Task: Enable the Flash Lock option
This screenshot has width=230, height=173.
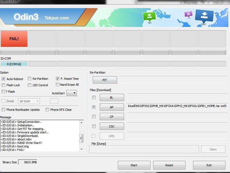Action: 4,85
